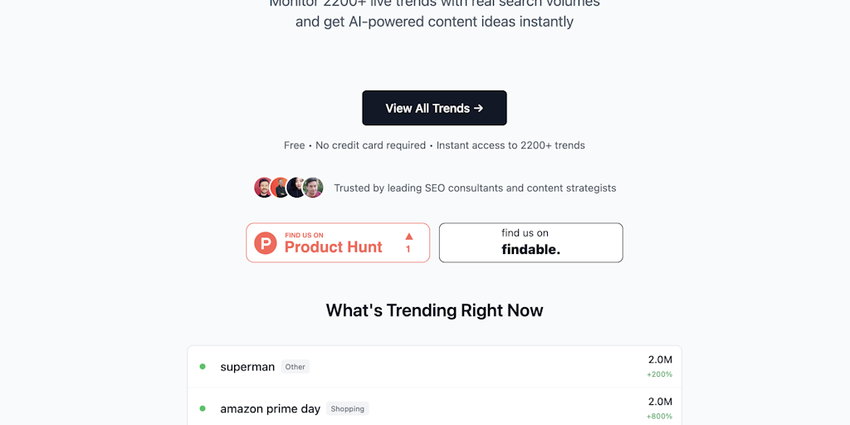The height and width of the screenshot is (425, 850).
Task: Click the Product Hunt 'P' logo icon
Action: click(266, 243)
